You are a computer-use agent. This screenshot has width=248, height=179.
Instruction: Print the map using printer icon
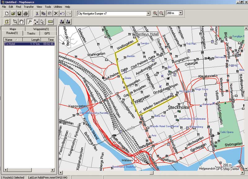click(x=26, y=14)
